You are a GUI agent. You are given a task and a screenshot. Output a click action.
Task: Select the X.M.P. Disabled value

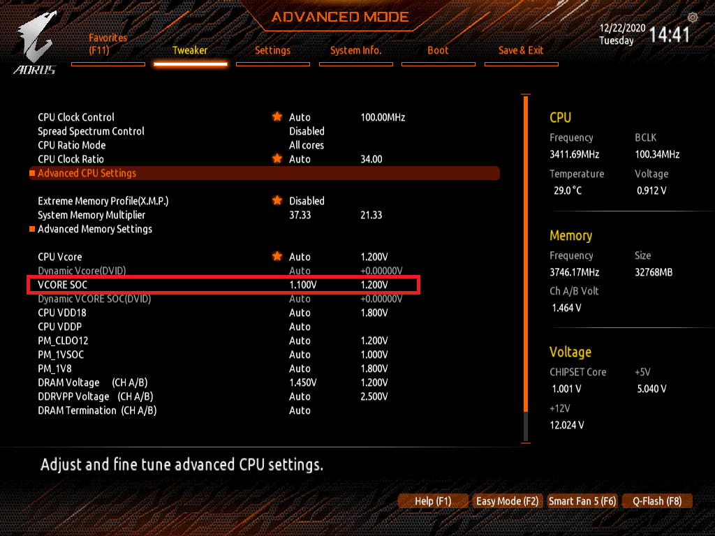pos(307,201)
